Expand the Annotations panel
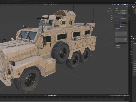Viewport: 136px width, 102px height. (x=118, y=47)
